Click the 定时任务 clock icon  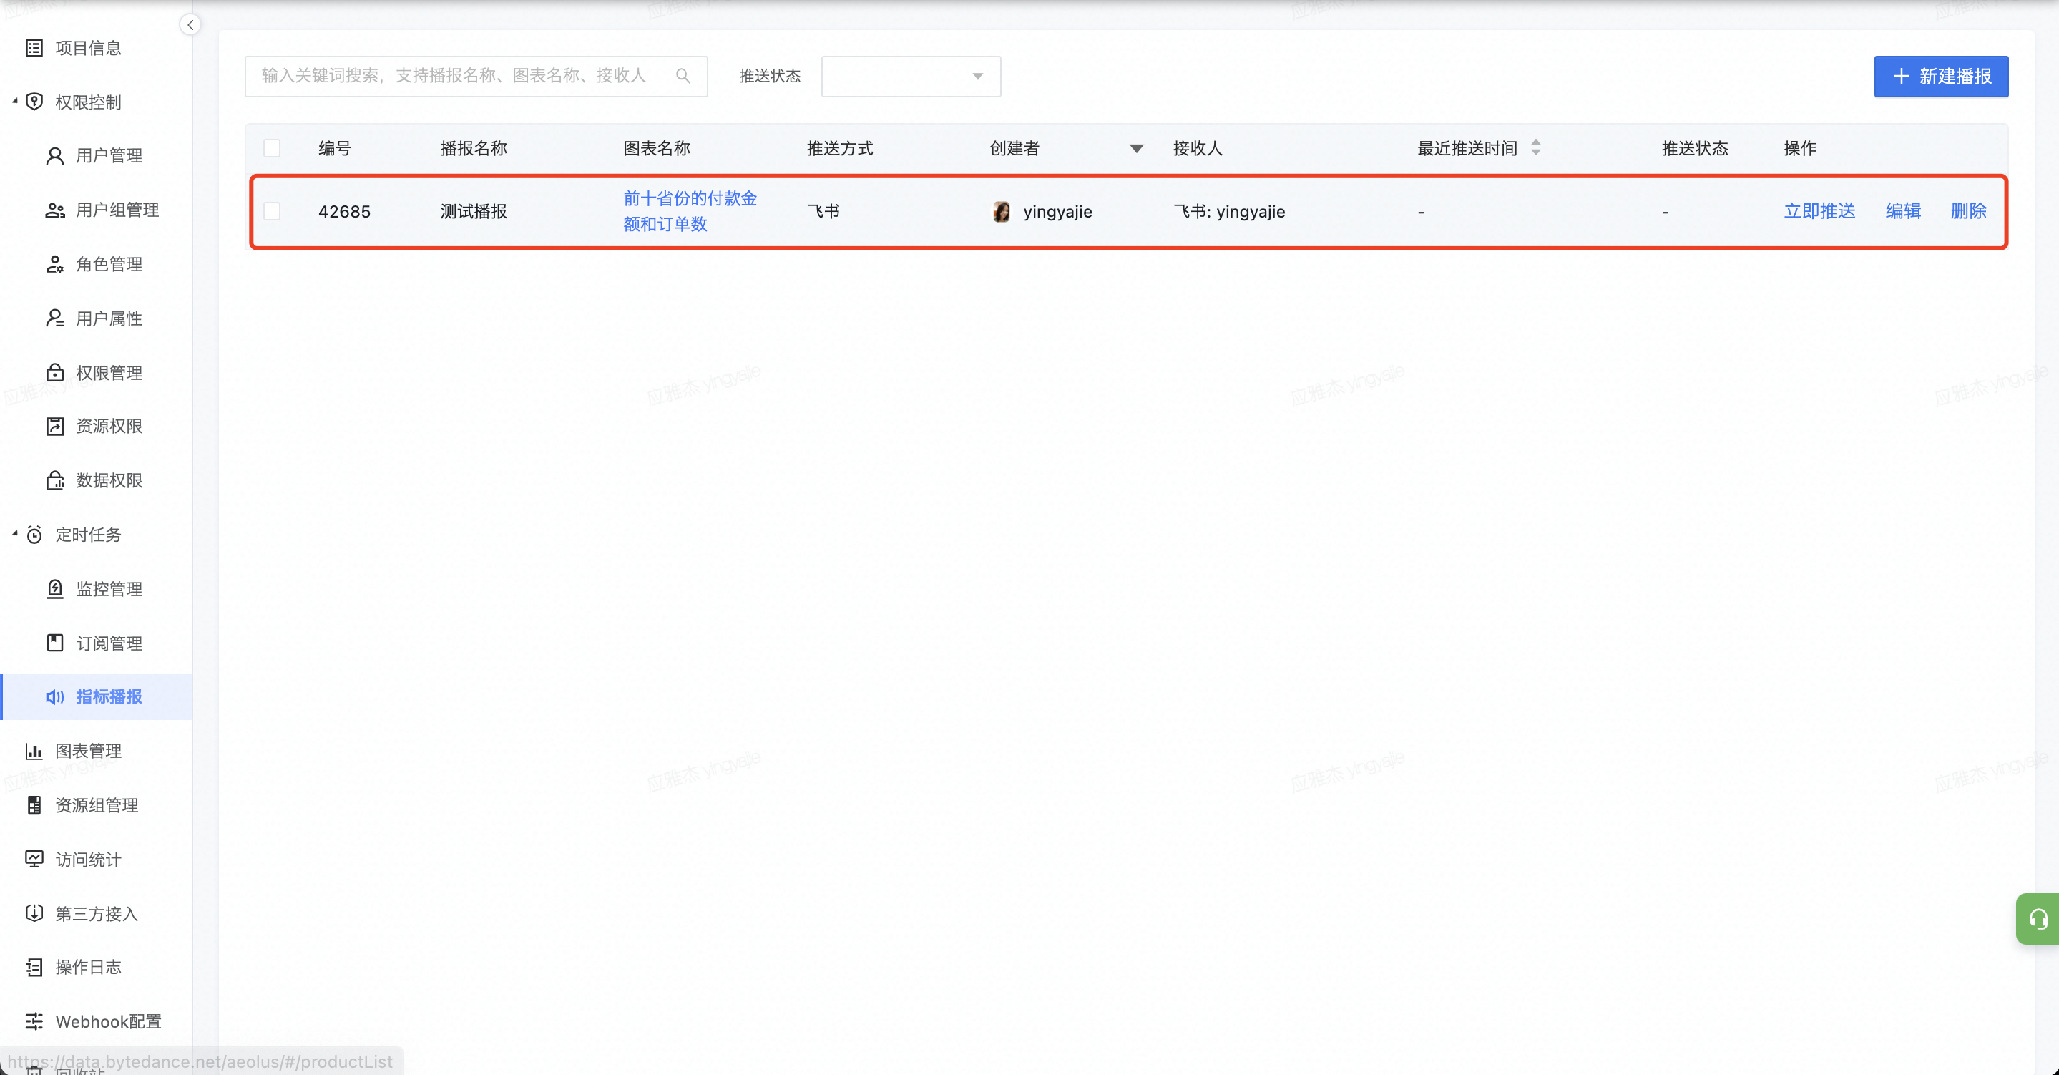[x=34, y=535]
